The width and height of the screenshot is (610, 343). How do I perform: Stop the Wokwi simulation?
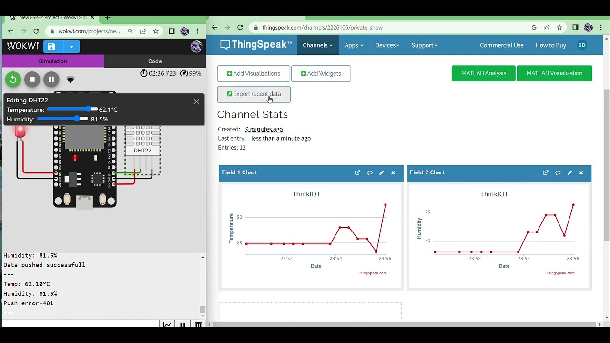coord(32,80)
